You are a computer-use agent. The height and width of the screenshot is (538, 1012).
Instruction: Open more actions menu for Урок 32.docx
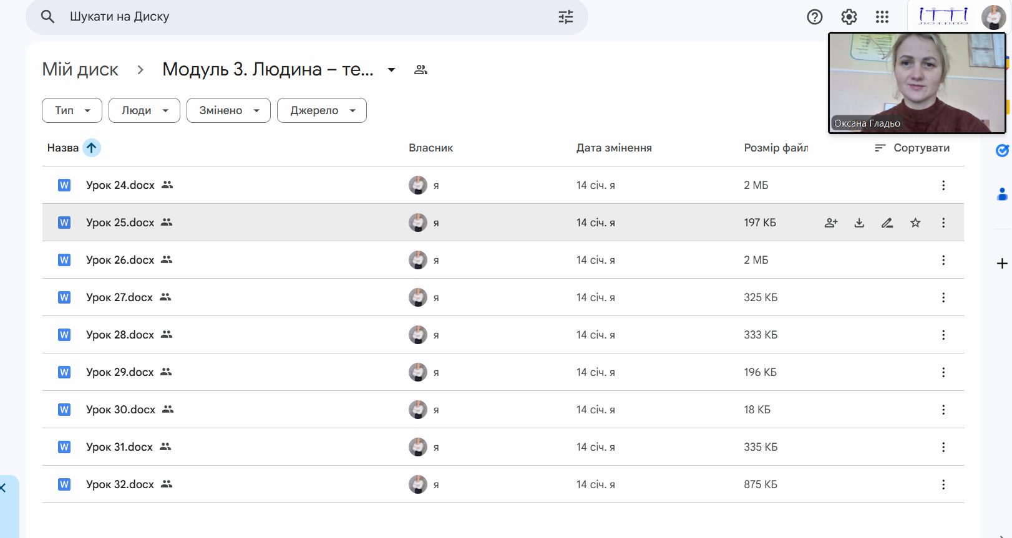pyautogui.click(x=943, y=484)
